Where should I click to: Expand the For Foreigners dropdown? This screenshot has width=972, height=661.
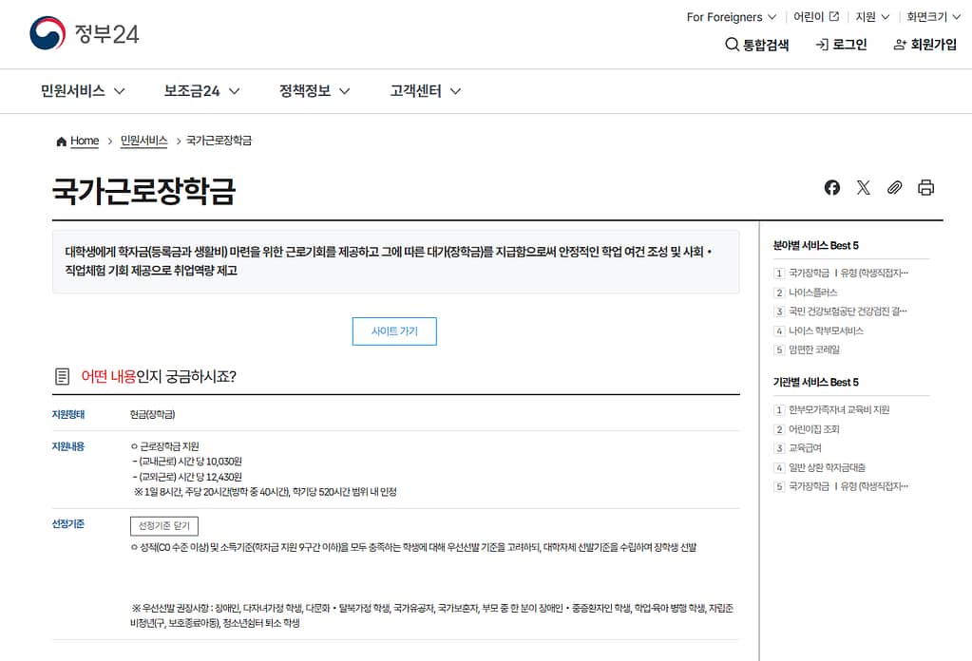pyautogui.click(x=731, y=16)
